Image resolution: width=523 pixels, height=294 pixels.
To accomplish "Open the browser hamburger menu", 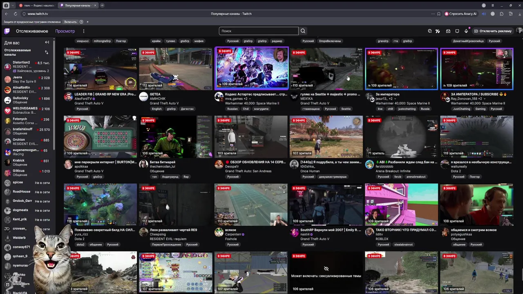I will [x=493, y=5].
